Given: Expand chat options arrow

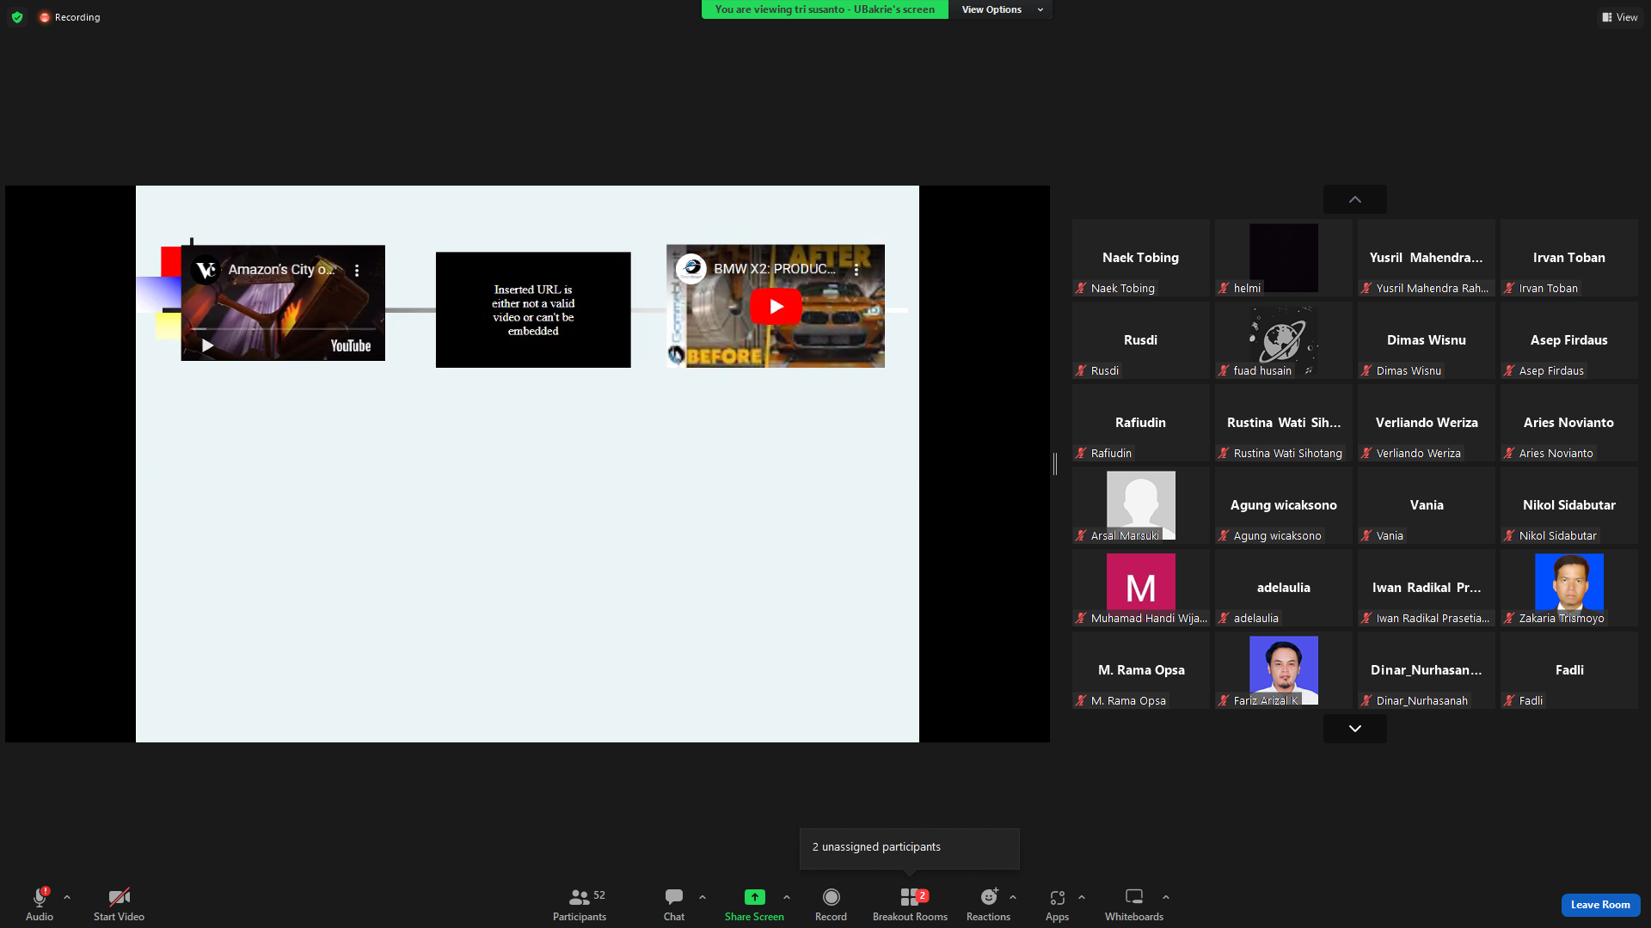Looking at the screenshot, I should pos(703,897).
